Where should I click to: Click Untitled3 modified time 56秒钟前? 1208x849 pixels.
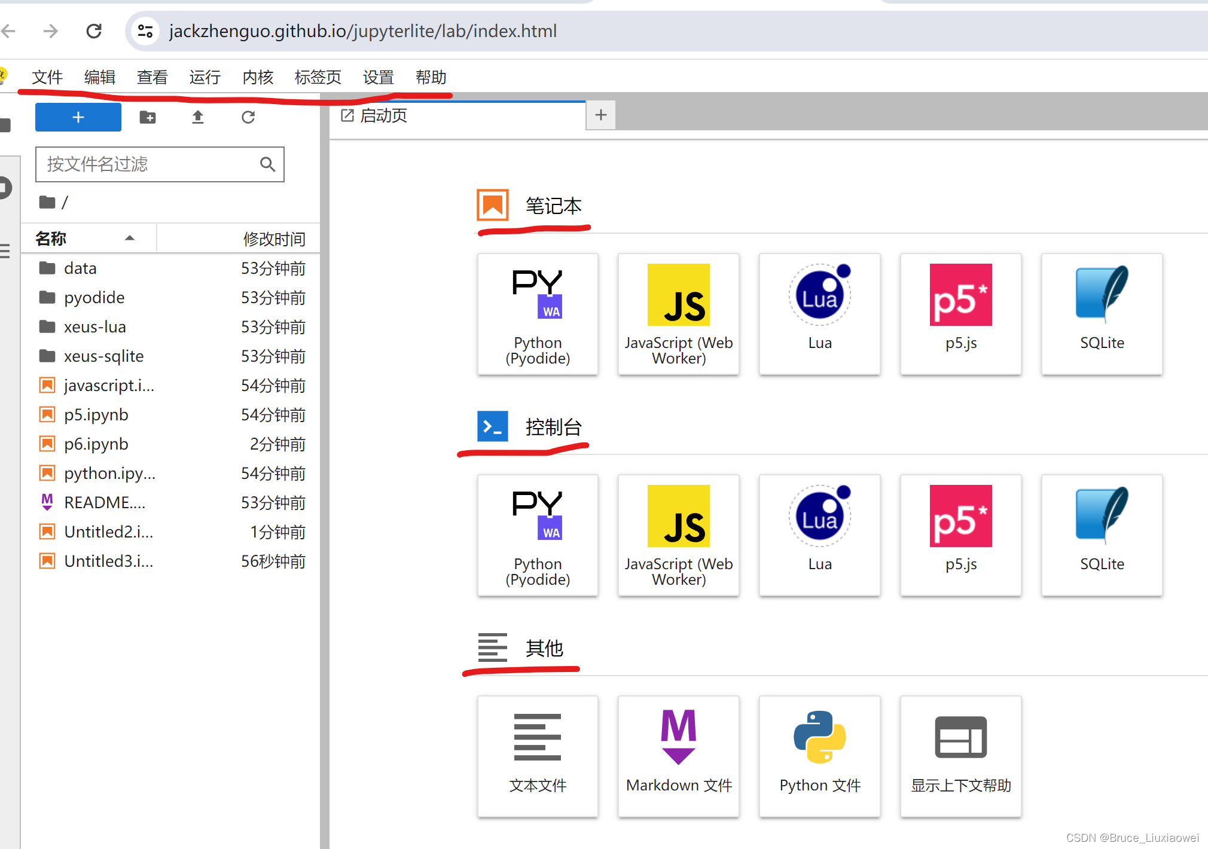tap(273, 561)
